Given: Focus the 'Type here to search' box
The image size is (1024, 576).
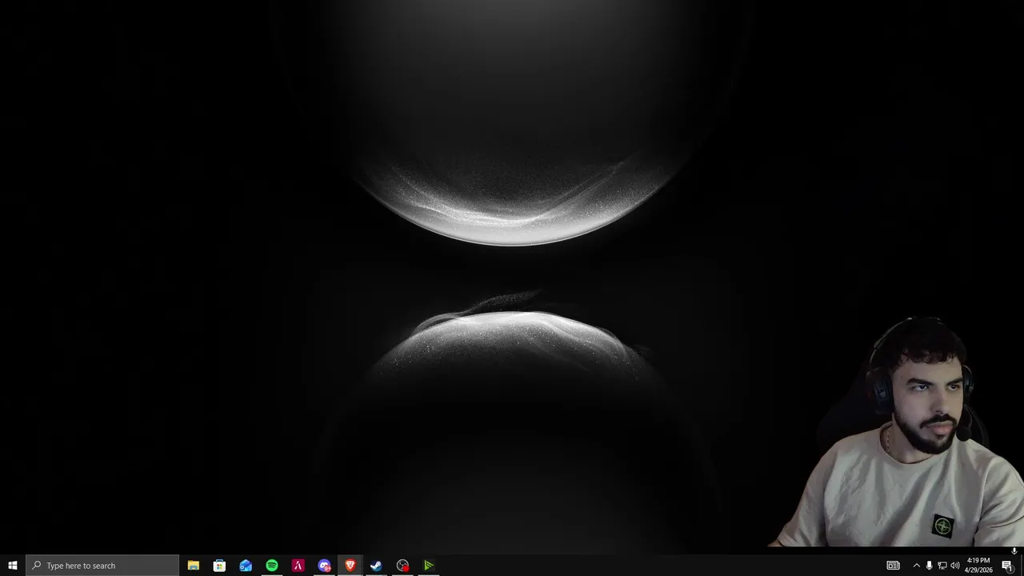Looking at the screenshot, I should click(x=102, y=566).
